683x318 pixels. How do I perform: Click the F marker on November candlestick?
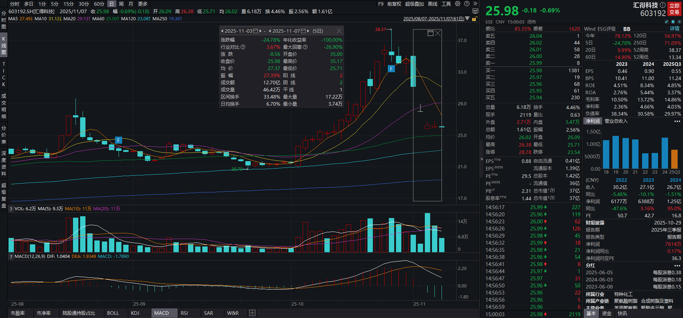click(x=391, y=69)
